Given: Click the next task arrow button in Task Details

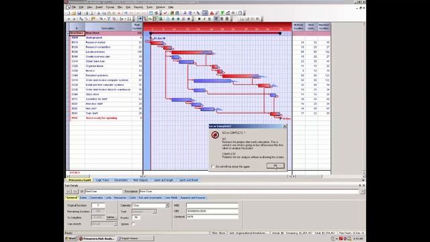Looking at the screenshot, I should coord(75,191).
